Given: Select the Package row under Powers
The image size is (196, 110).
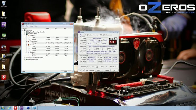Looking at the screenshot, I should tap(47, 50).
